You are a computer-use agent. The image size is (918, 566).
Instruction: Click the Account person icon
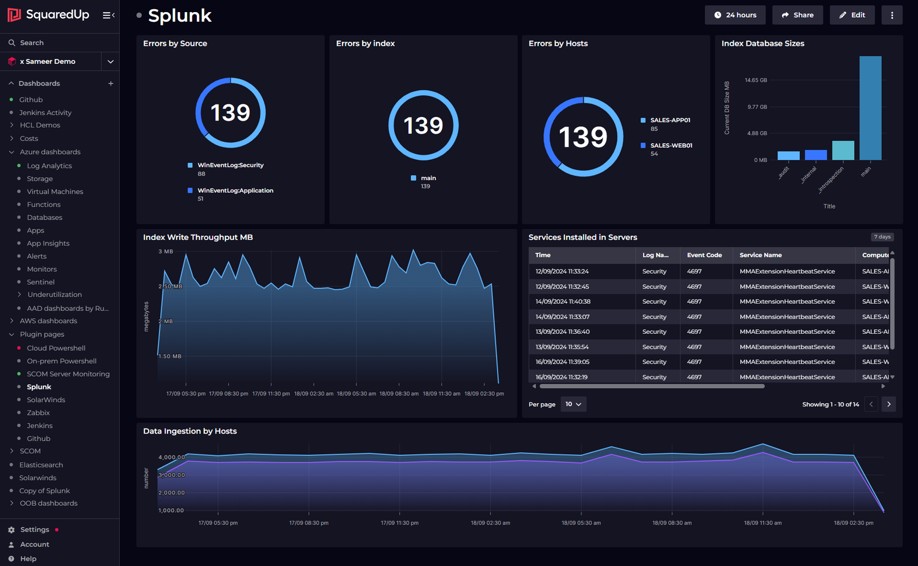(x=11, y=544)
